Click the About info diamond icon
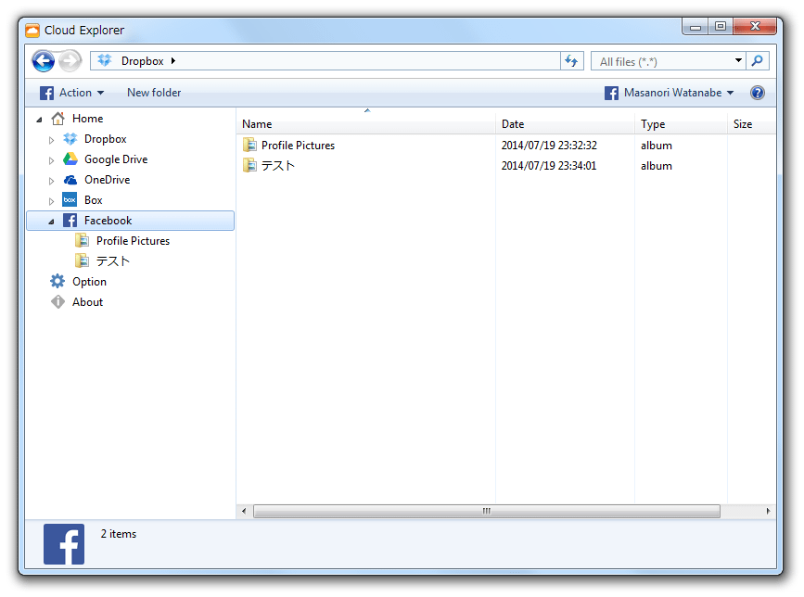Viewport: 804px width, 597px height. 57,302
